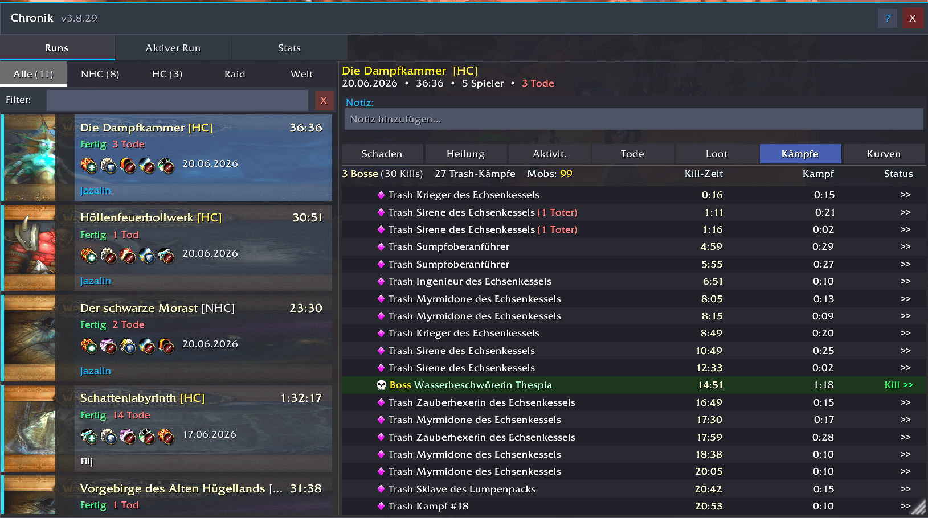Click the Jazalin name in Die Dampfkammer card
This screenshot has width=928, height=518.
tap(96, 191)
